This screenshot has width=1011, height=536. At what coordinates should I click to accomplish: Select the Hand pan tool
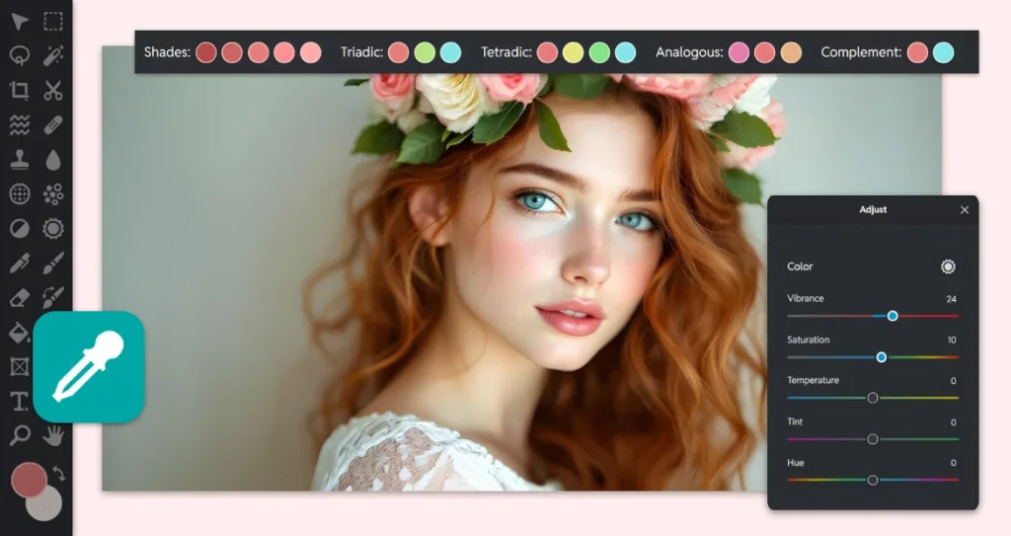(53, 435)
